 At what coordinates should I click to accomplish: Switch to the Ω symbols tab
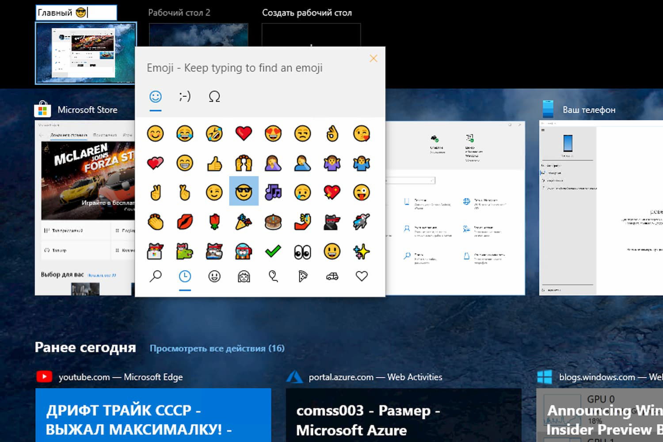[214, 96]
